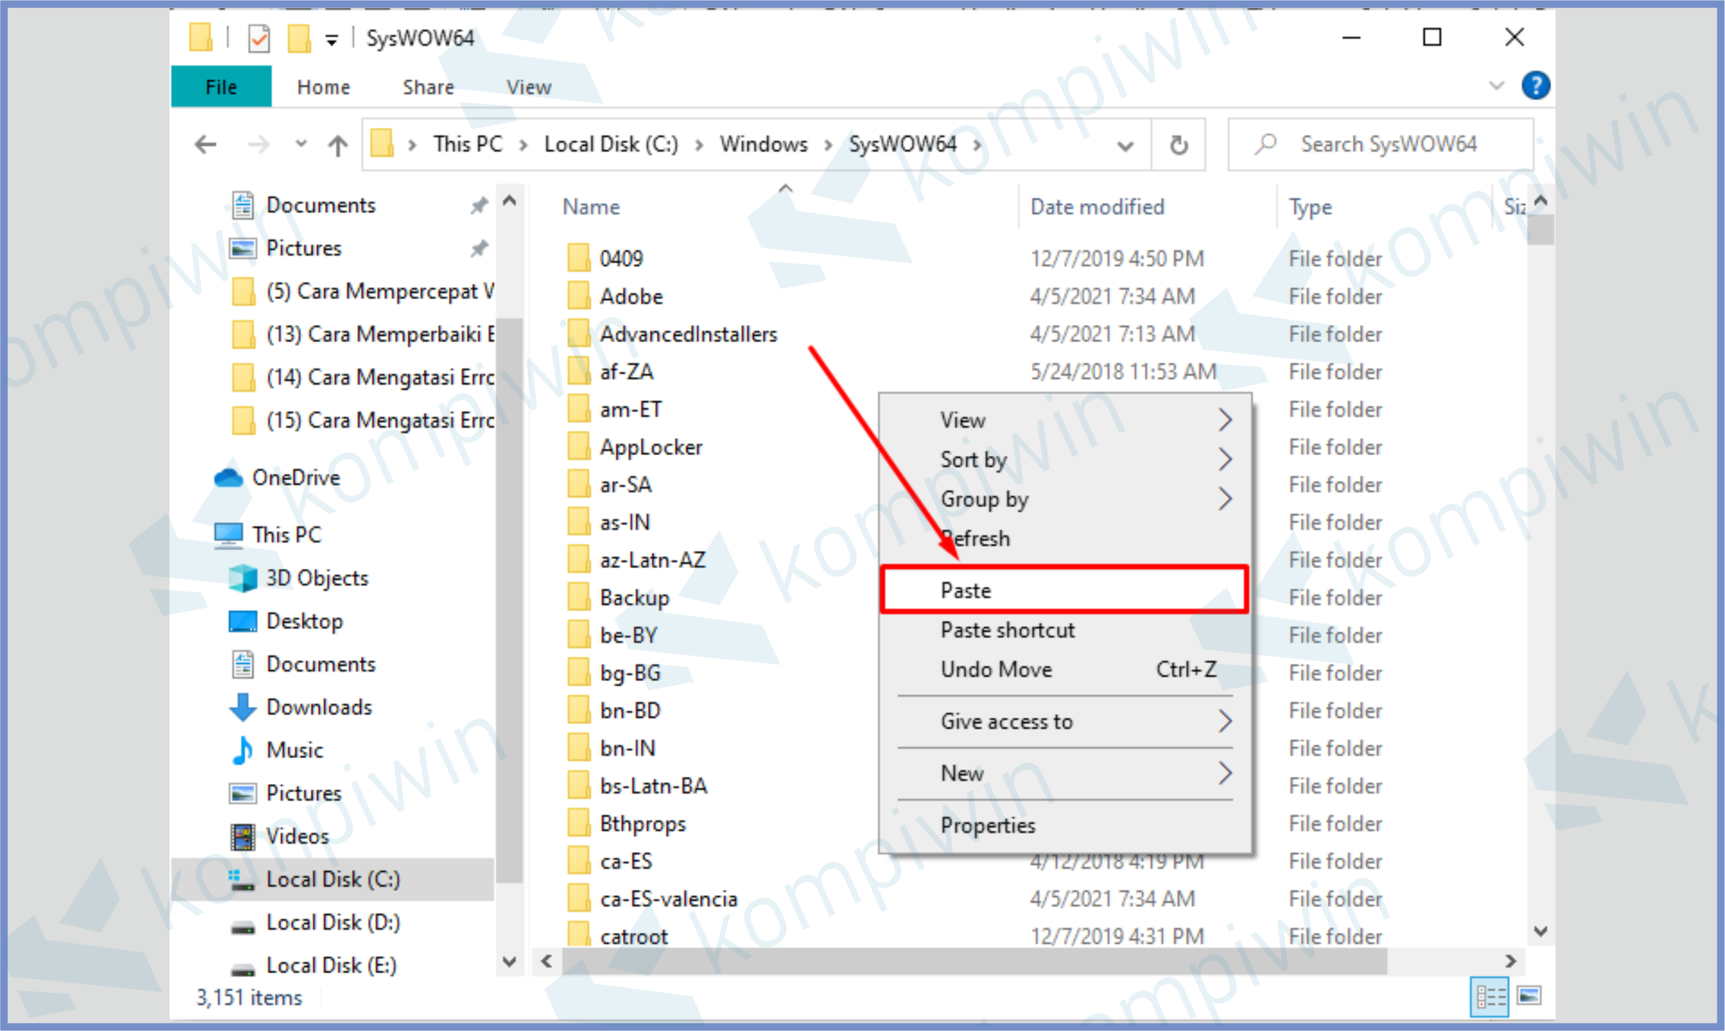Click horizontal scrollbar right arrow
This screenshot has height=1031, width=1725.
1510,961
